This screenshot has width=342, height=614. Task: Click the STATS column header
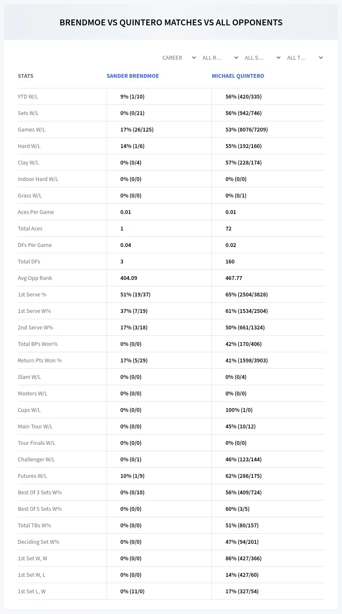pyautogui.click(x=25, y=76)
